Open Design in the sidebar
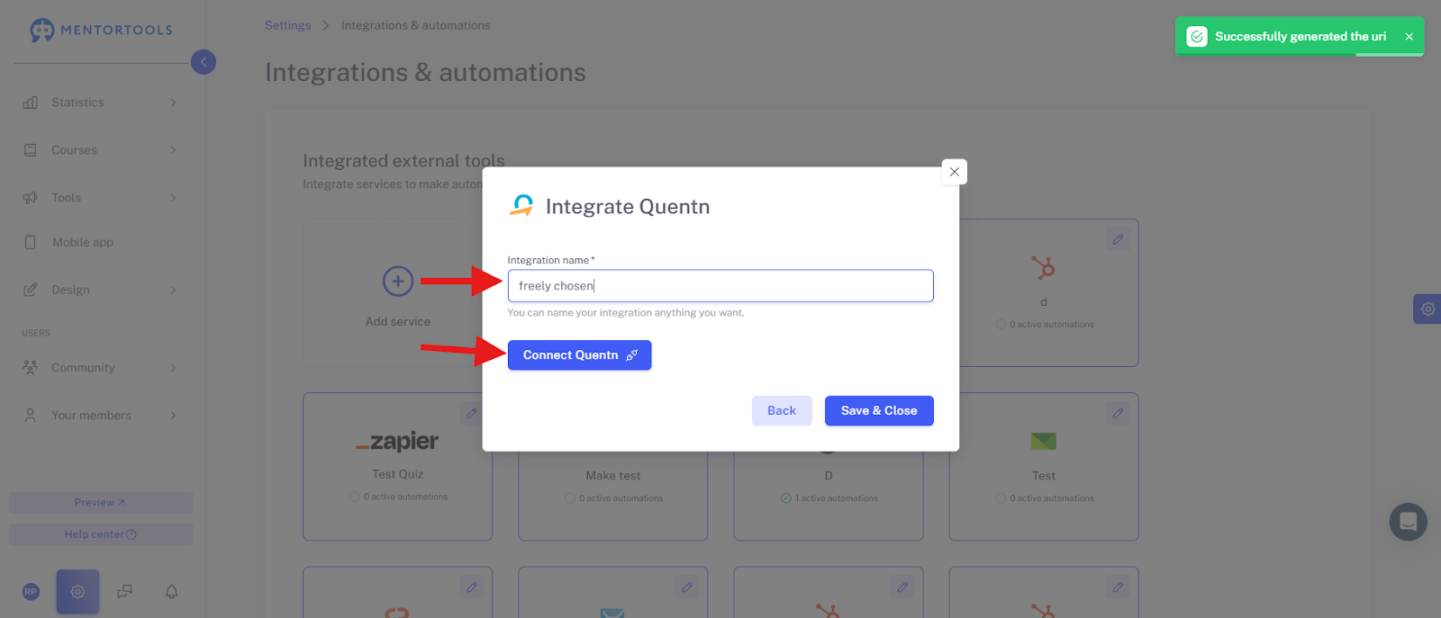Screen dimensions: 1441x618 click(70, 290)
